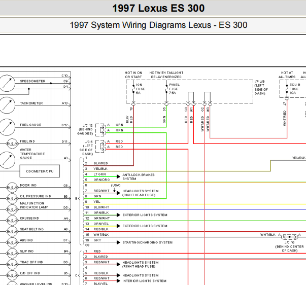Select the GRN/YEL wire label at pin 13
This screenshot has width=306, height=285.
(x=101, y=224)
